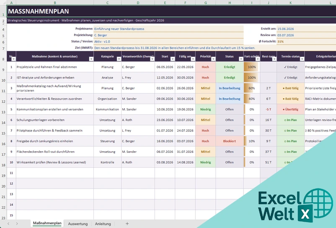This screenshot has height=228, width=336.
Task: Click the next sheet navigation arrow
Action: click(x=17, y=224)
